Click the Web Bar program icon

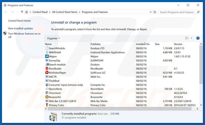[47, 101]
